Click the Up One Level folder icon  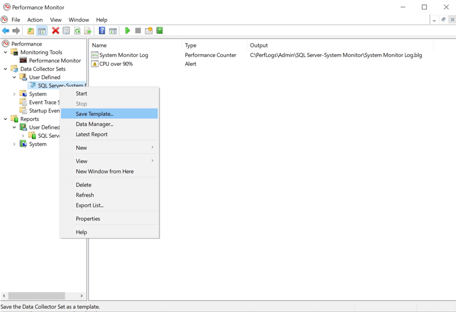pos(30,30)
